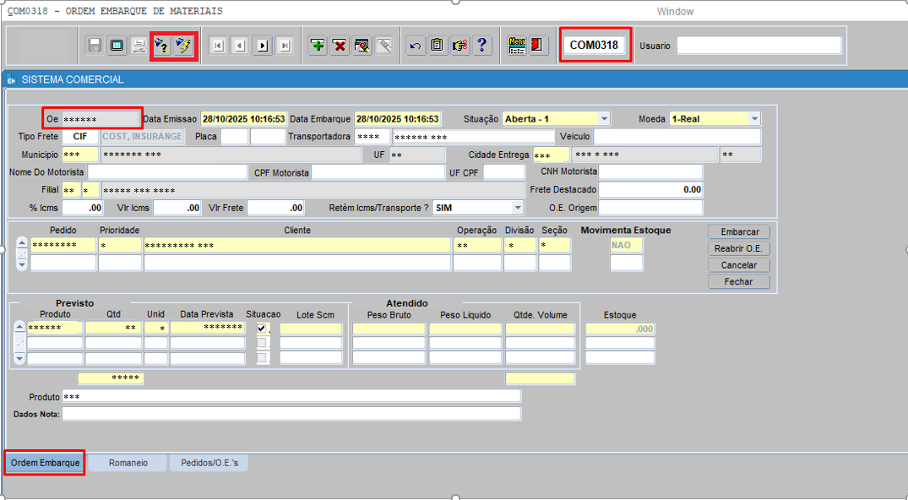Open Retém Icms/Transporte dropdown showing SIM
This screenshot has width=908, height=500.
coord(518,208)
